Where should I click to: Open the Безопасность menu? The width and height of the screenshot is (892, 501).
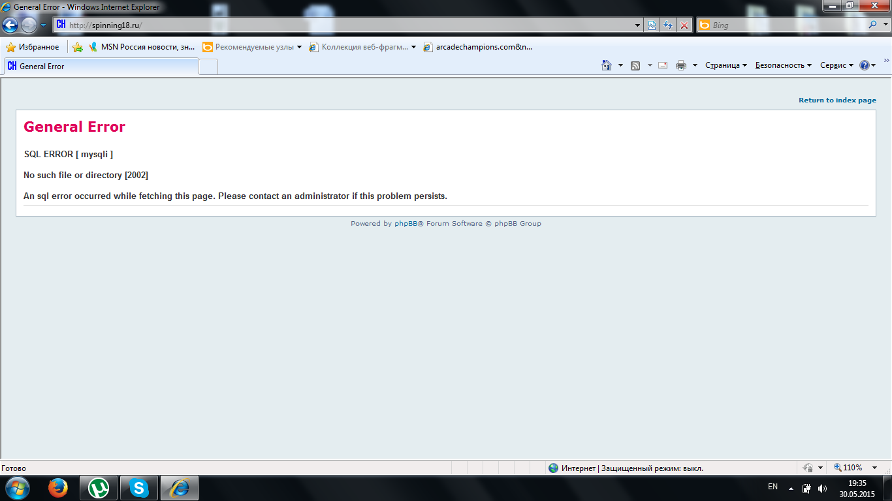783,65
